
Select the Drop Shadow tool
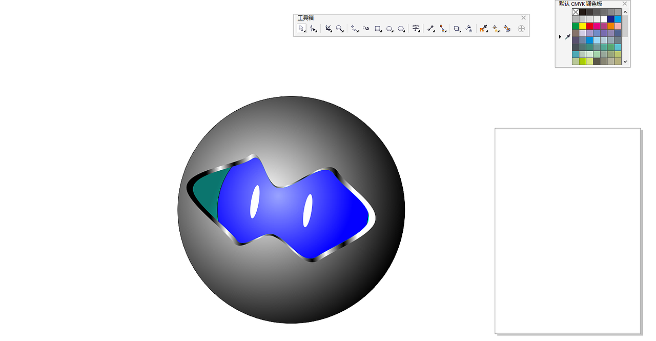pyautogui.click(x=457, y=29)
